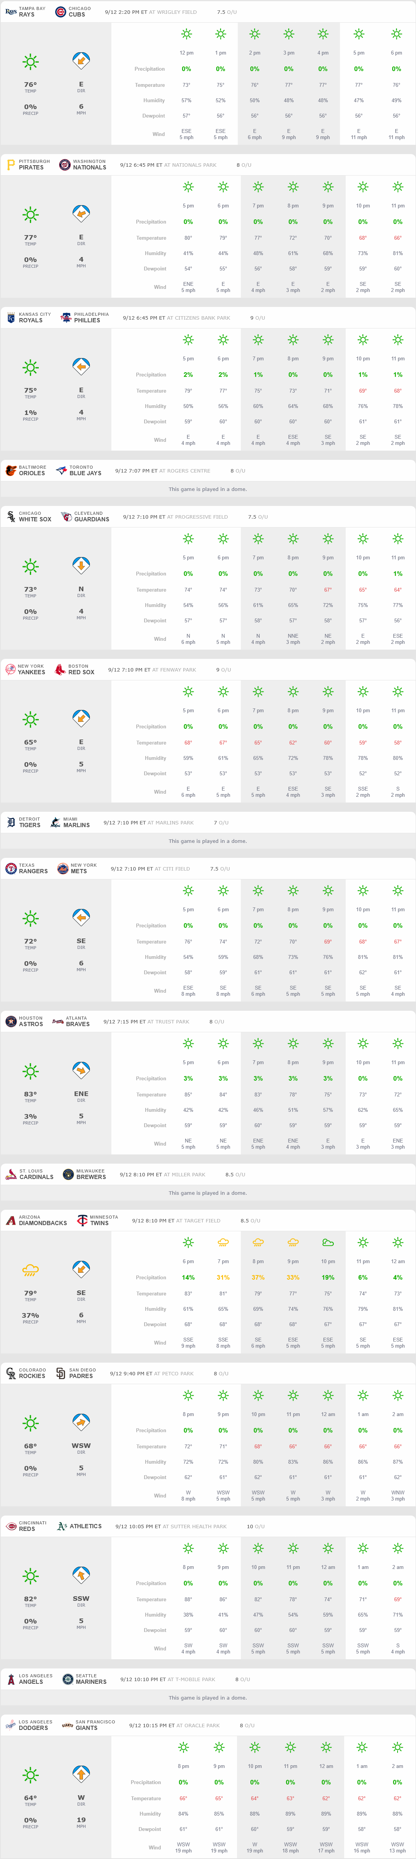The height and width of the screenshot is (1859, 416).
Task: Click the Cleveland Guardians logo
Action: click(66, 517)
